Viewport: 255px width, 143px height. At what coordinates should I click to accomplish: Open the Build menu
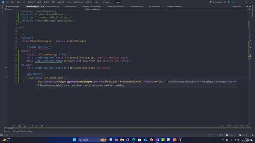(x=39, y=2)
